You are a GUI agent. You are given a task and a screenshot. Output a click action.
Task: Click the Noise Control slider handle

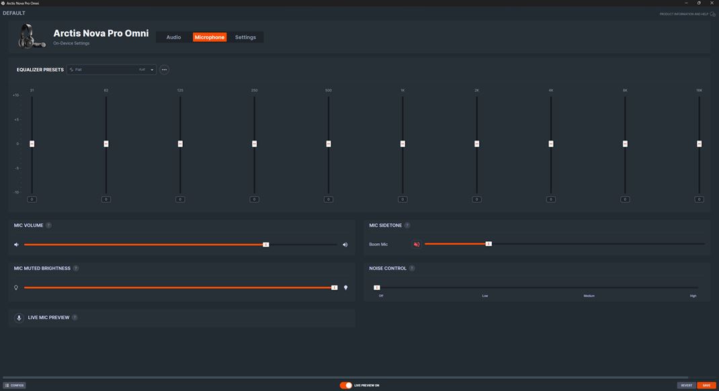(377, 288)
